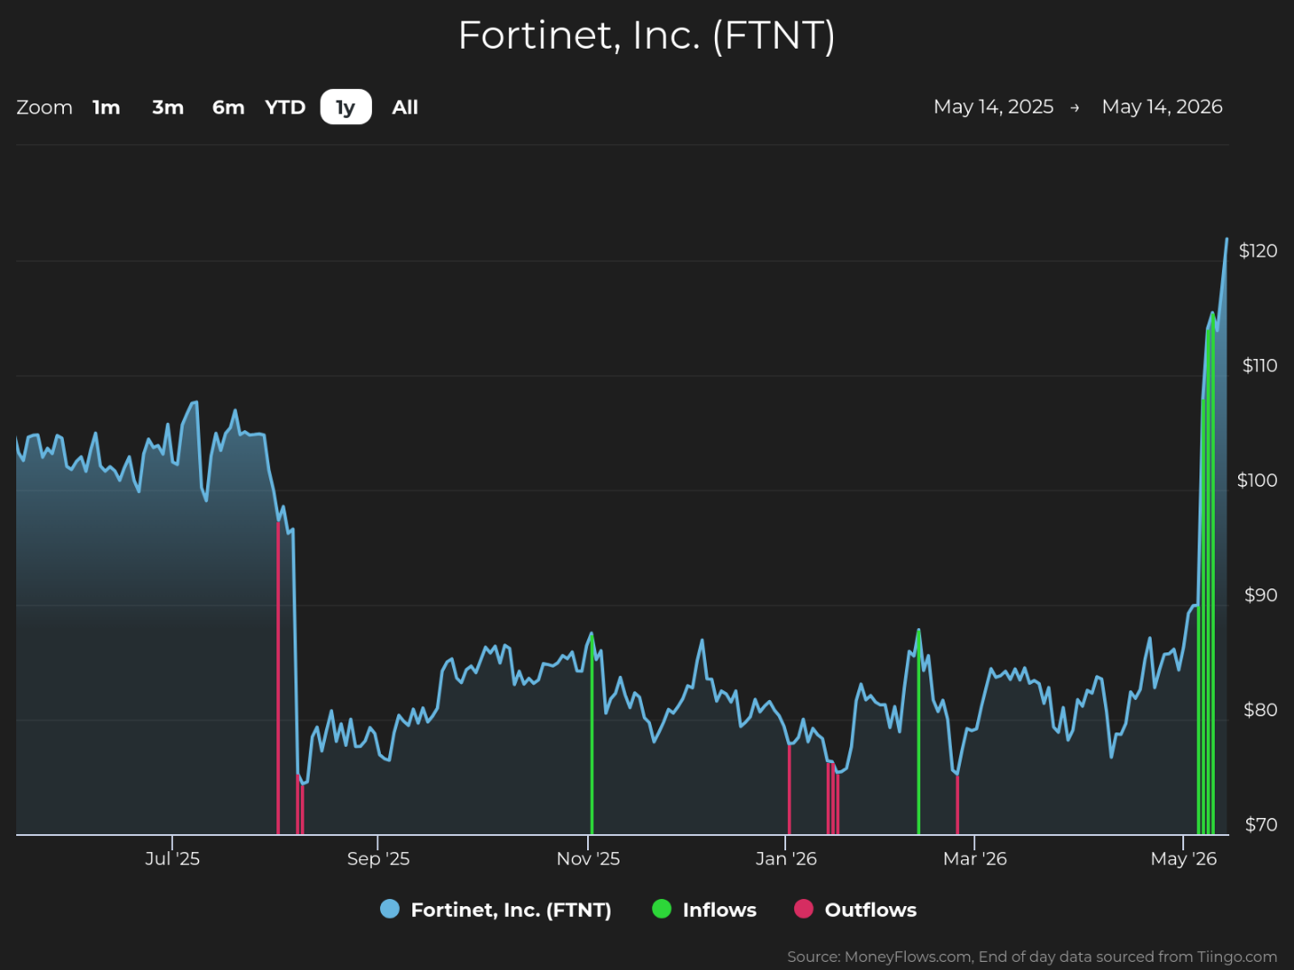The image size is (1294, 970).
Task: Toggle the Inflows legend series
Action: coord(704,910)
